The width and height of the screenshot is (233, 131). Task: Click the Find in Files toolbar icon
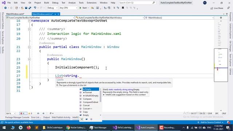tap(92, 8)
